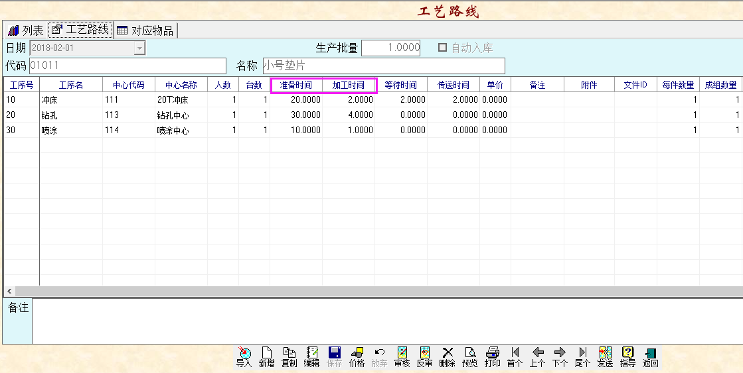This screenshot has width=743, height=373.
Task: Click the 工序号 column header
Action: coord(21,85)
